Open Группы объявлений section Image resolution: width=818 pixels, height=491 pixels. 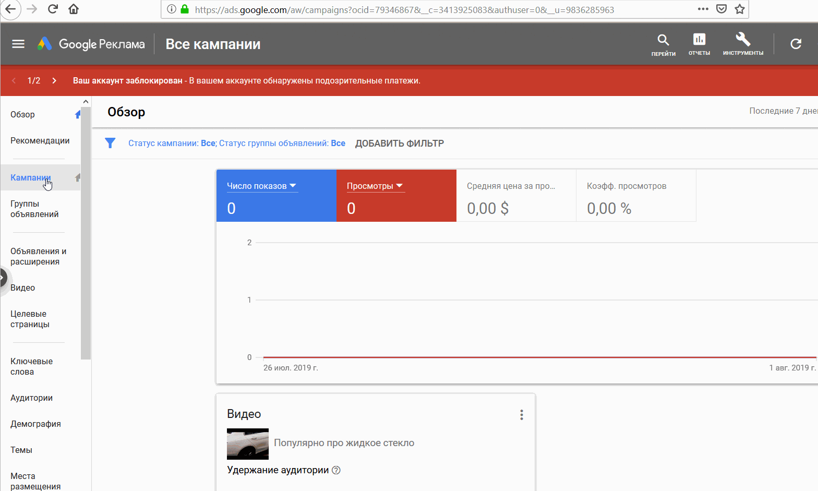coord(34,209)
